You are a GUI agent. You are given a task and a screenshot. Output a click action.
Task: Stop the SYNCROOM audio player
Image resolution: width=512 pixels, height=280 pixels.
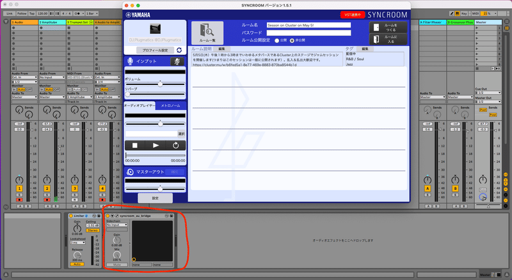point(134,145)
